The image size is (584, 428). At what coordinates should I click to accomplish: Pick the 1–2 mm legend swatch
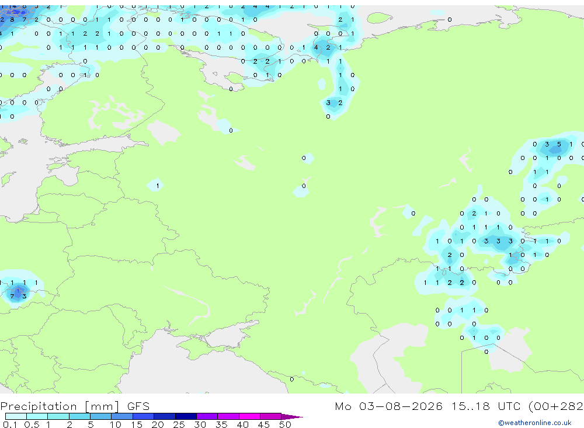point(58,416)
